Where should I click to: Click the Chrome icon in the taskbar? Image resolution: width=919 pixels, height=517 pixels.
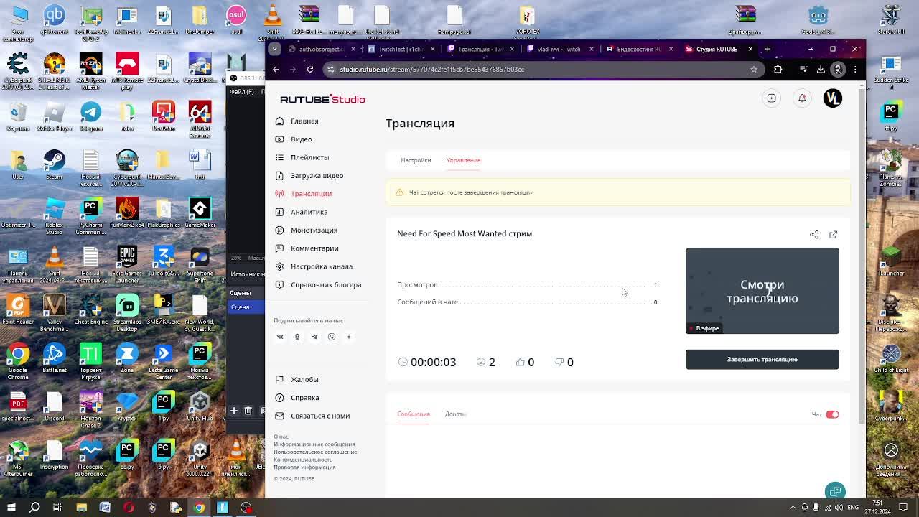199,508
